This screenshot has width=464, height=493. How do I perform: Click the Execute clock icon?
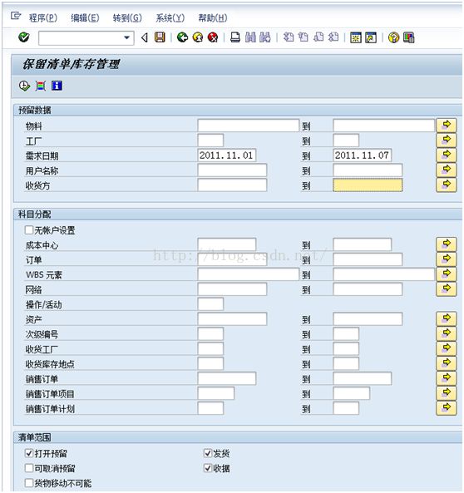(24, 86)
